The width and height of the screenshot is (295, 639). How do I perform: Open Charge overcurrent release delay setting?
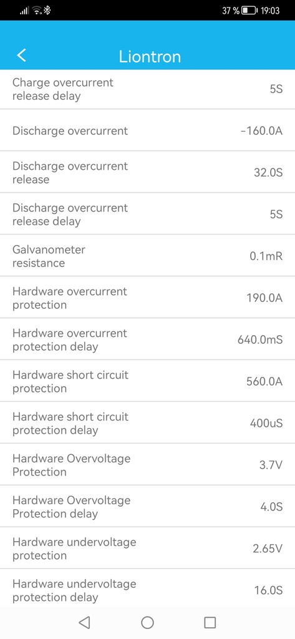coord(147,89)
